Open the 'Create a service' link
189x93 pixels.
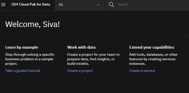point(142,71)
